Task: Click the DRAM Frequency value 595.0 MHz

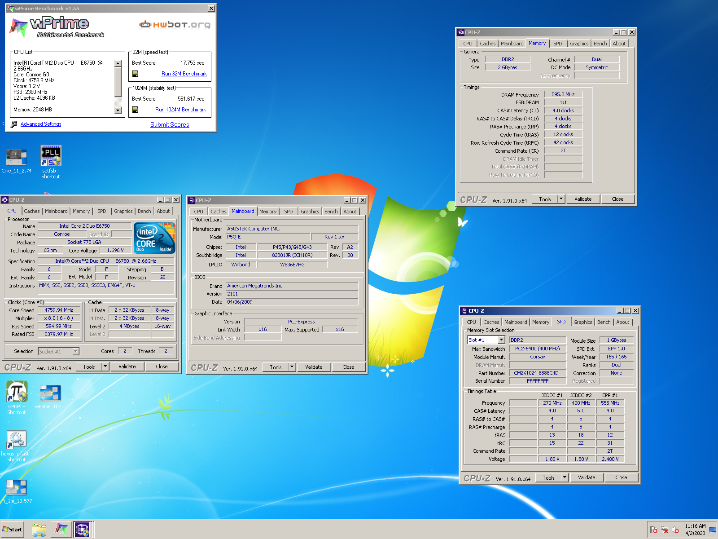Action: coord(563,94)
